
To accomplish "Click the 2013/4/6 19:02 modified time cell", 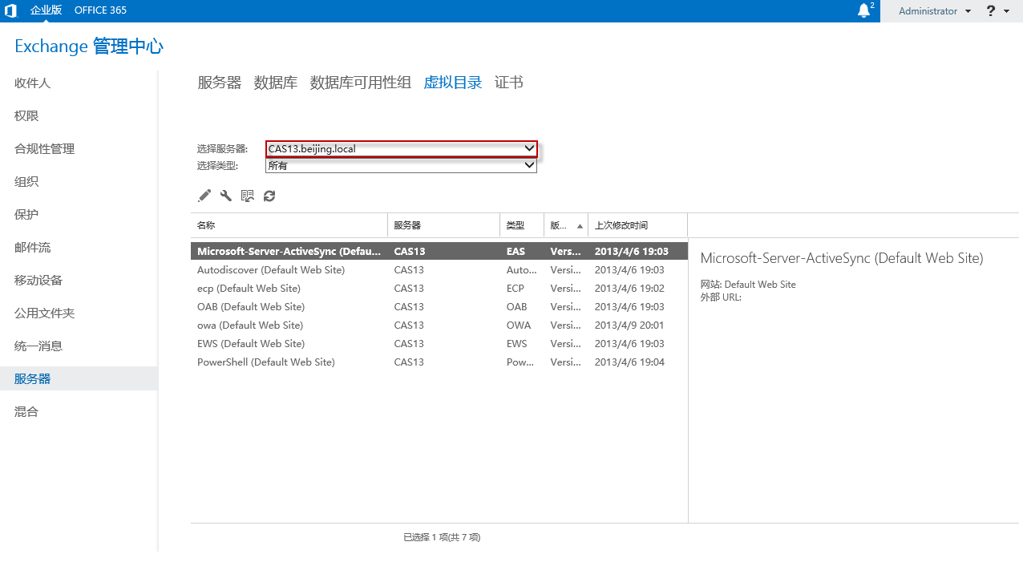I will (629, 289).
